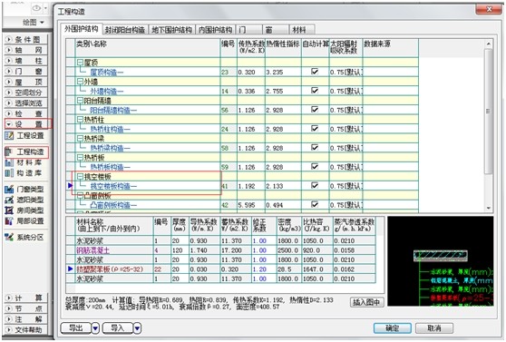
Task: Open 工程构造 sidebar item
Action: point(25,151)
